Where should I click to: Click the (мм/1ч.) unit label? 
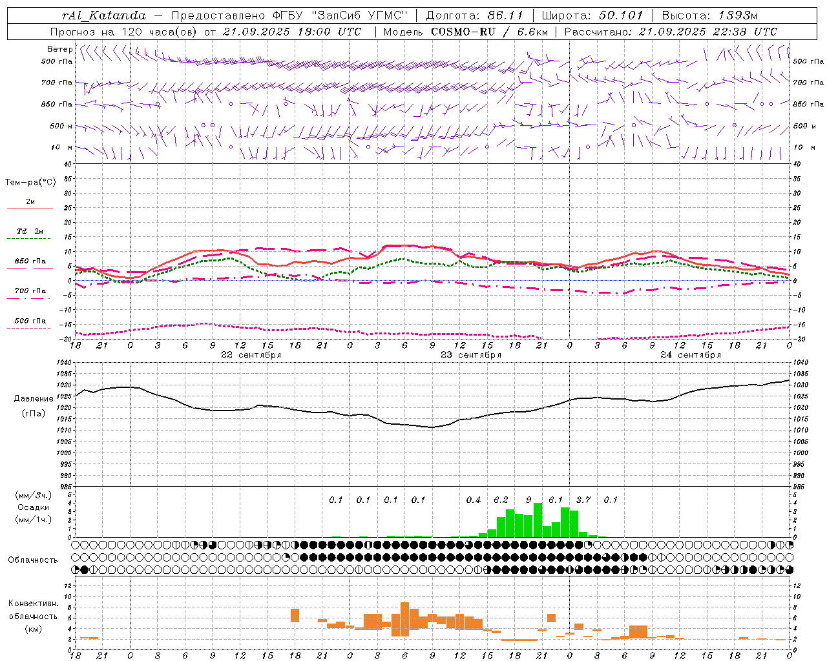33,520
